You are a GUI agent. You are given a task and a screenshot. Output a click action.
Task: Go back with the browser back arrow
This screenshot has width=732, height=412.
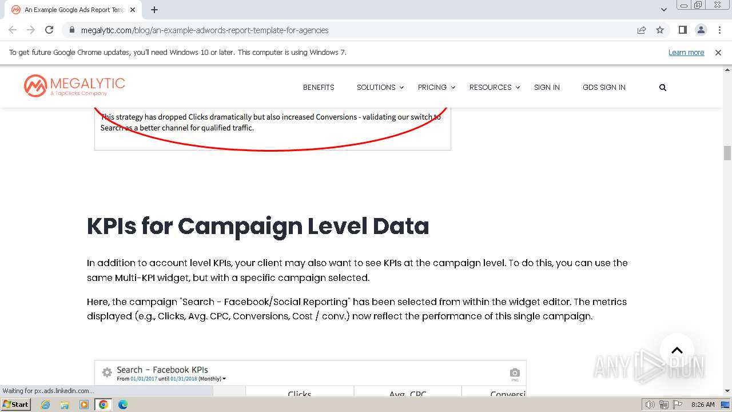pyautogui.click(x=13, y=30)
